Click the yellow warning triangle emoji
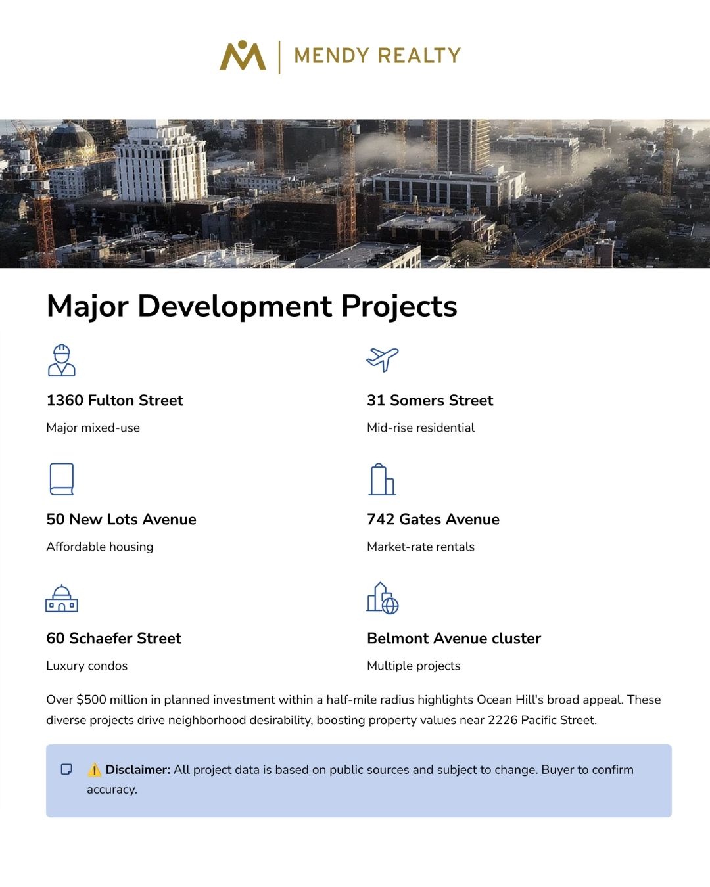This screenshot has height=887, width=710. (x=95, y=769)
